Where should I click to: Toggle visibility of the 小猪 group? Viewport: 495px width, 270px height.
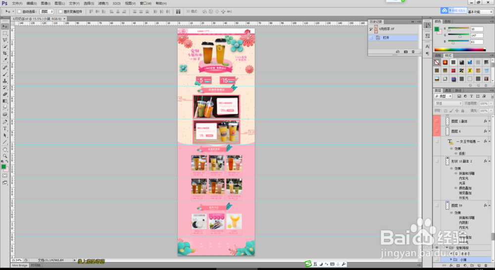pos(437,259)
